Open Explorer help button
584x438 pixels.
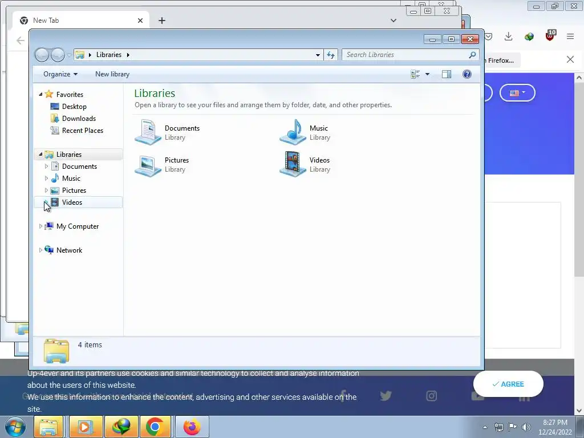tap(467, 74)
